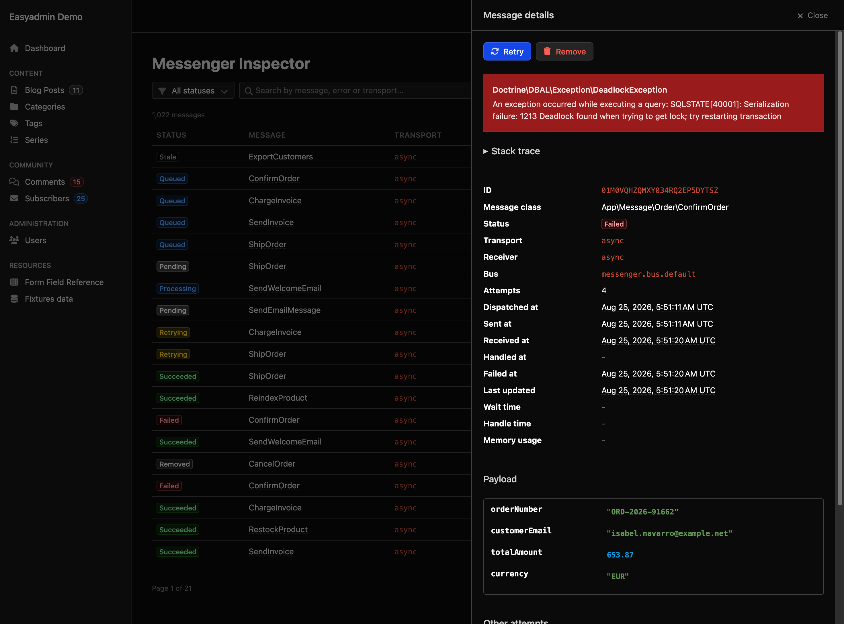This screenshot has width=844, height=624.
Task: Open Categories menu item
Action: pyautogui.click(x=45, y=106)
